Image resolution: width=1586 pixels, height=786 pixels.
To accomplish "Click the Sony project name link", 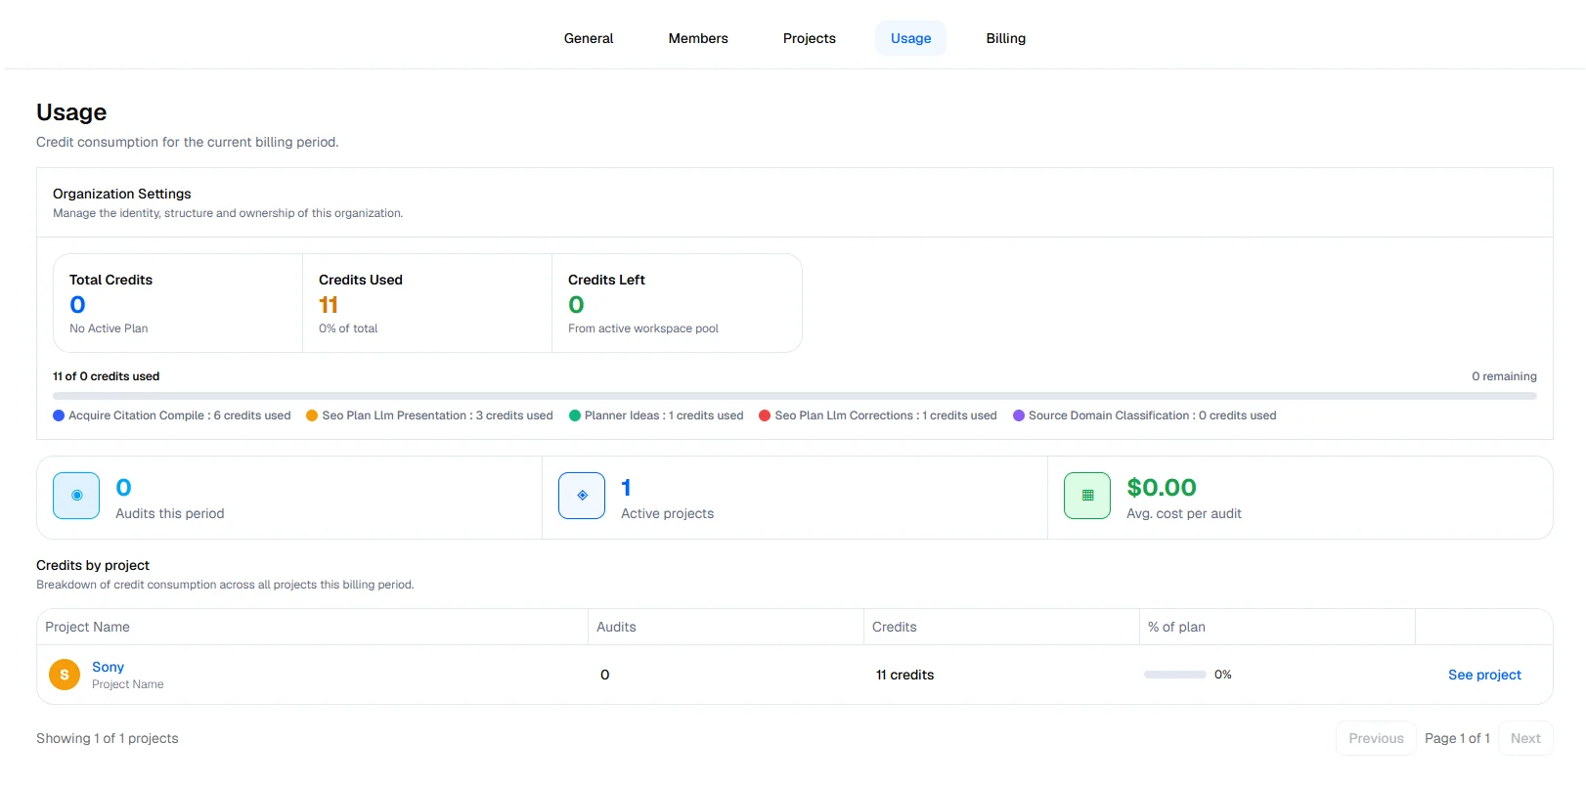I will click(x=108, y=667).
